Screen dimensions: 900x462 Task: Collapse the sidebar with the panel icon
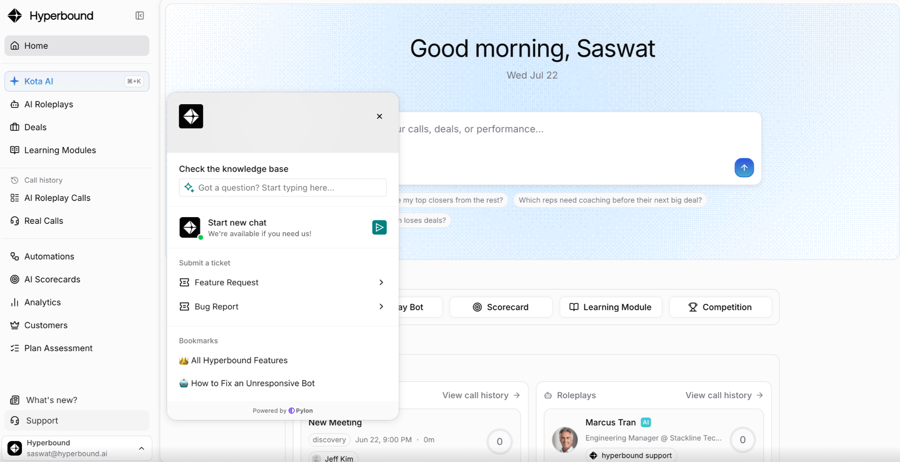[140, 15]
